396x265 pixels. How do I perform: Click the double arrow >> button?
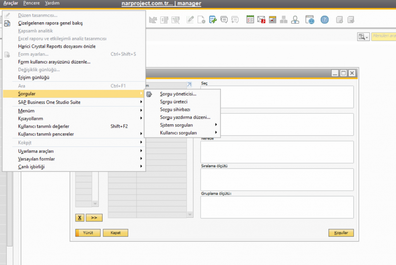tap(94, 217)
